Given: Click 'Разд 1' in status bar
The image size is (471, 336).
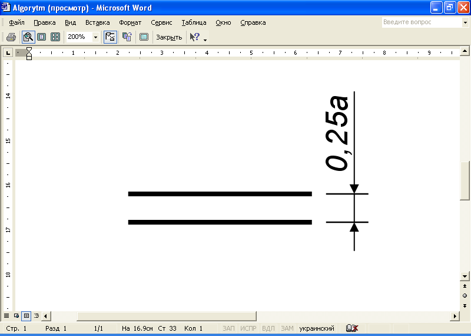Looking at the screenshot, I should point(56,328).
